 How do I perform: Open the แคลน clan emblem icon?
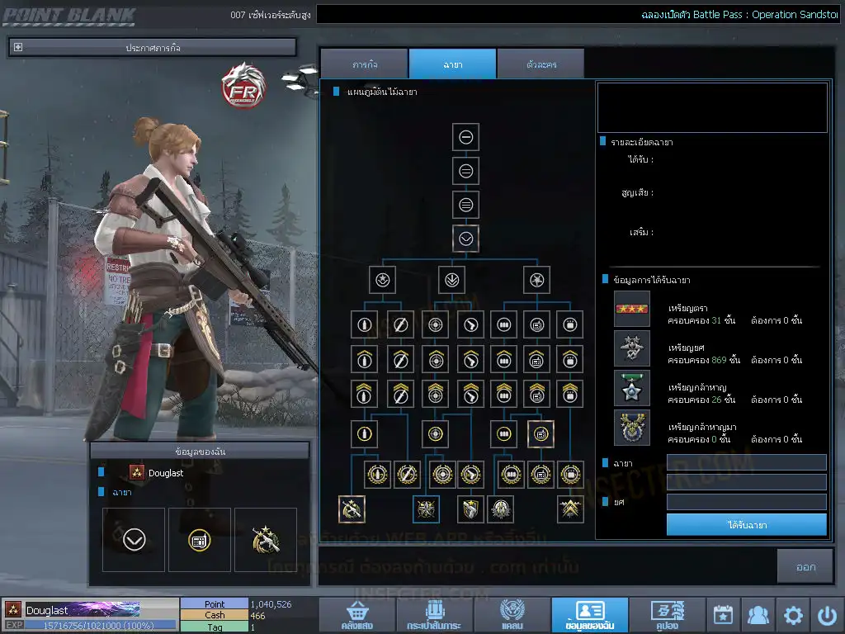(511, 615)
